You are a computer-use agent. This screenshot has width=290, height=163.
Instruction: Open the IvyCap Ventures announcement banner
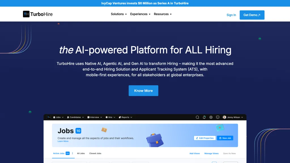click(x=145, y=3)
